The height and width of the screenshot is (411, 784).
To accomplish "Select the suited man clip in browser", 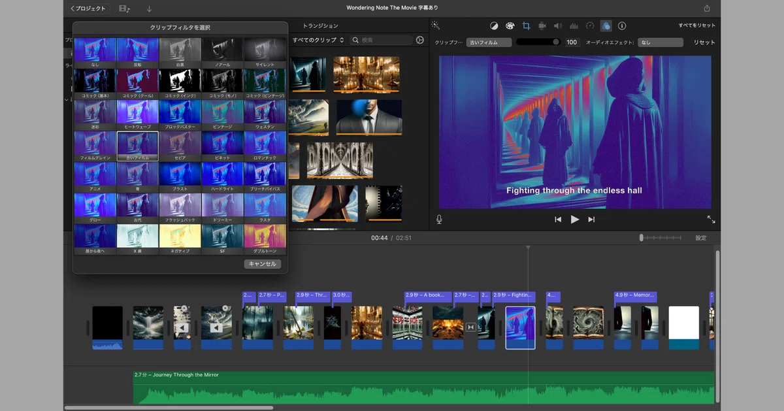I will point(369,117).
